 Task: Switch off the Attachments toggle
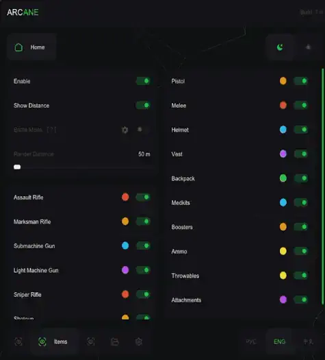coord(301,300)
